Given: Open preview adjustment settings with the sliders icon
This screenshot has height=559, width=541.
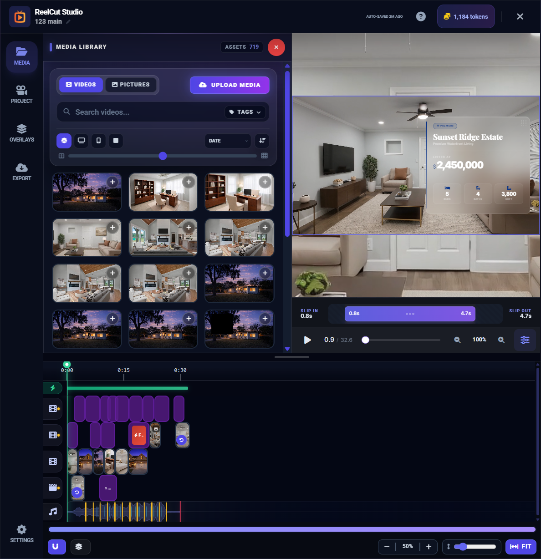Looking at the screenshot, I should click(525, 340).
